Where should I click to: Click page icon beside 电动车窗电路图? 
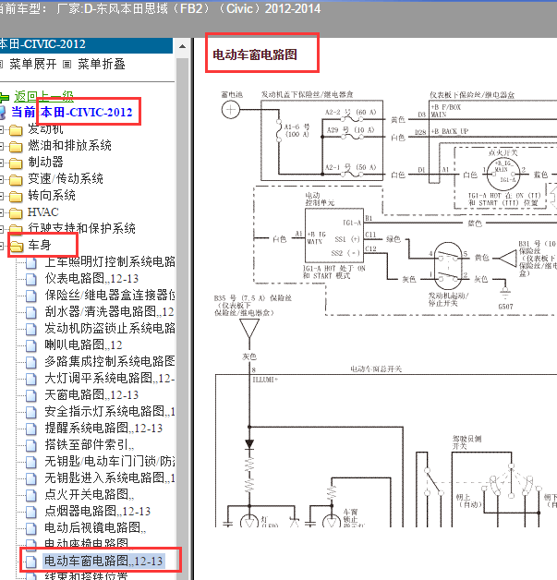click(x=31, y=562)
